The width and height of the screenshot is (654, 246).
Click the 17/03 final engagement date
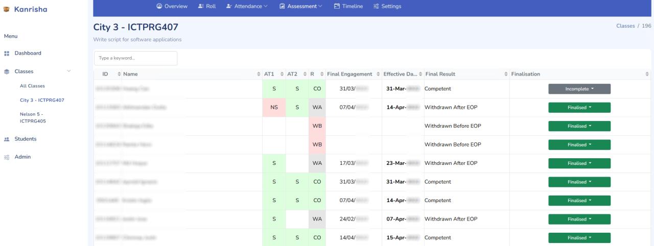(x=354, y=163)
